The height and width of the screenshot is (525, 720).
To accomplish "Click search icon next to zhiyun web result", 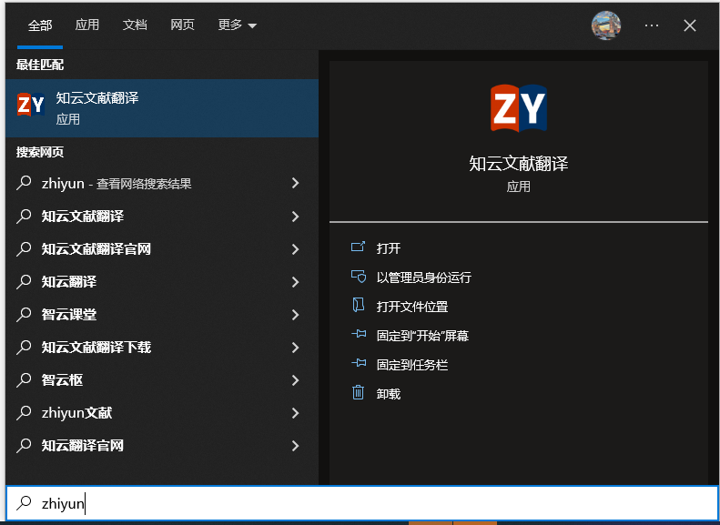I will tap(24, 183).
